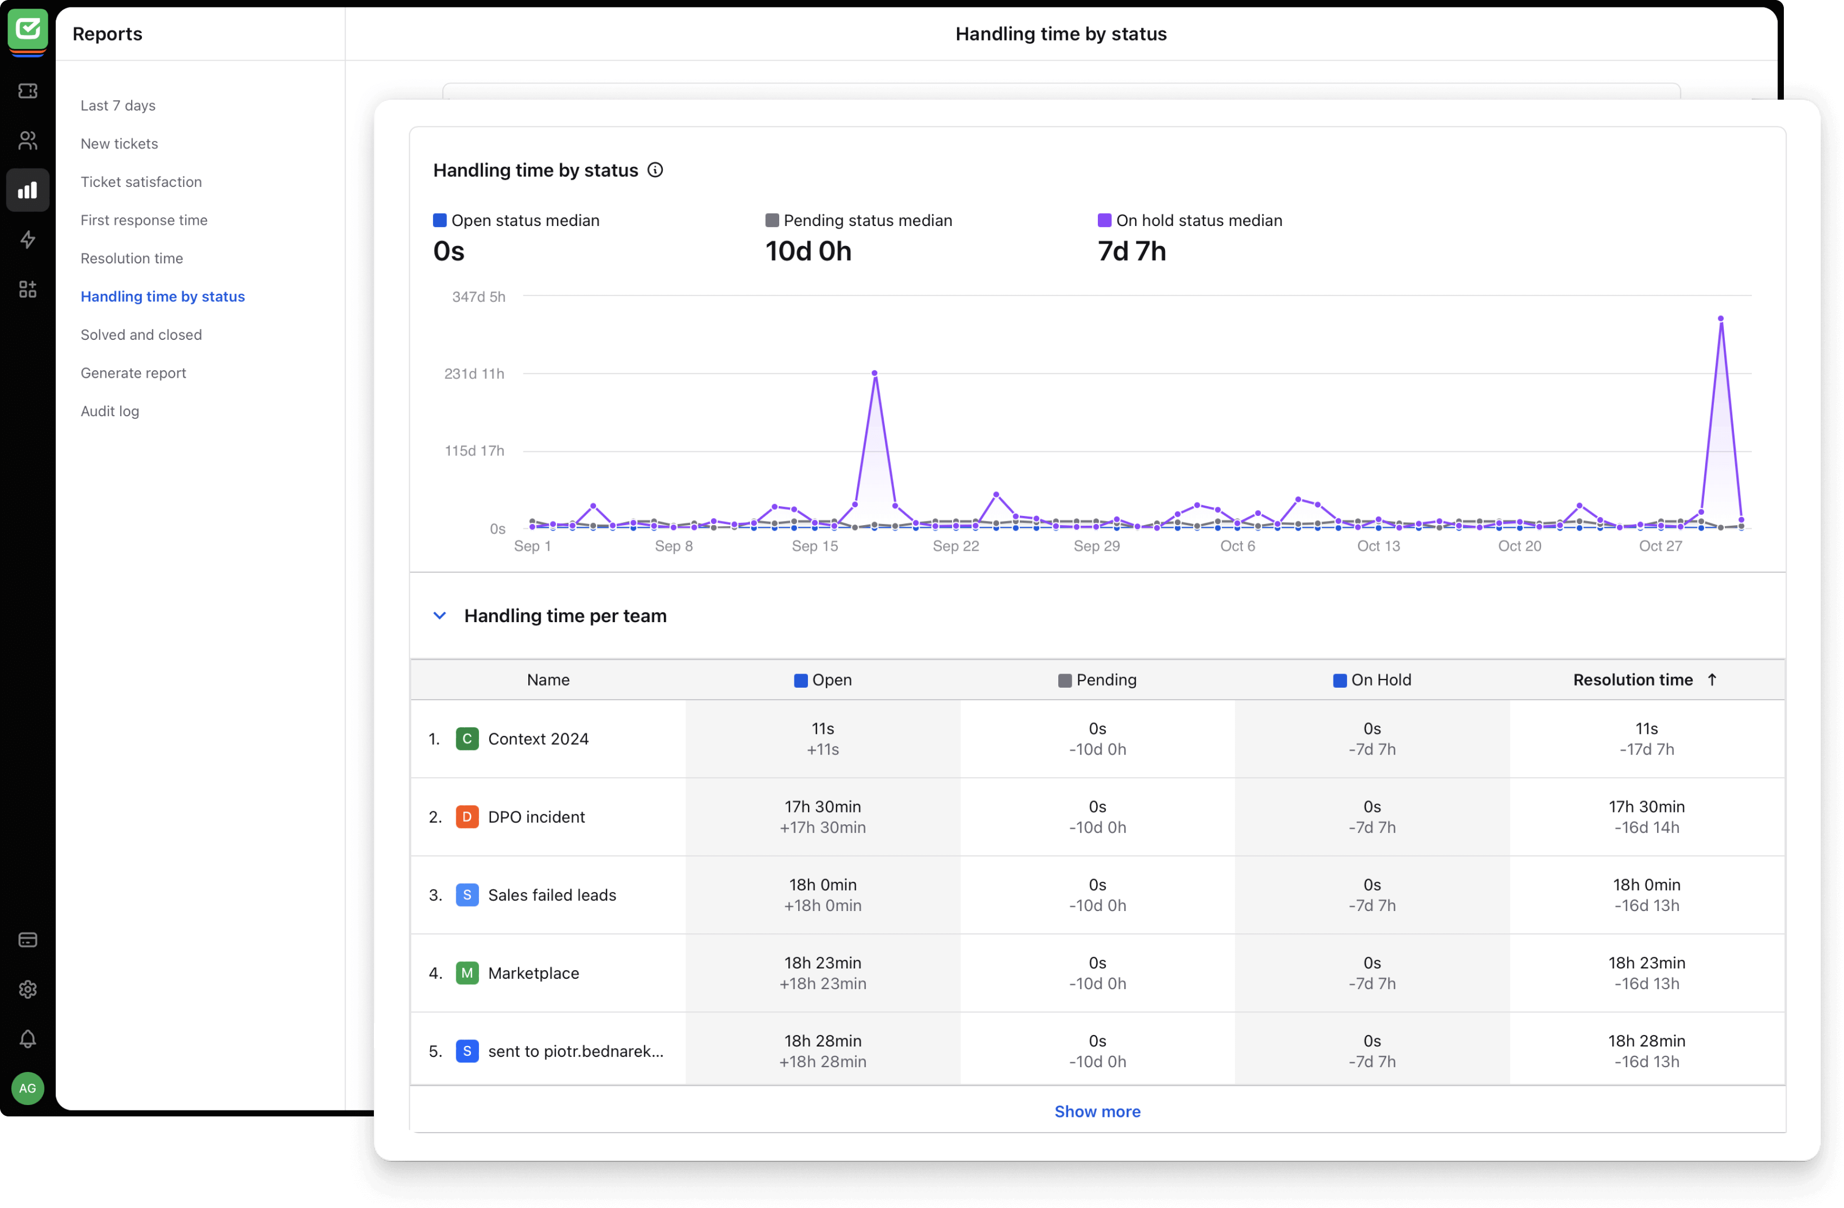Open the automation lightning bolt icon
Image resolution: width=1844 pixels, height=1208 pixels.
[x=28, y=240]
